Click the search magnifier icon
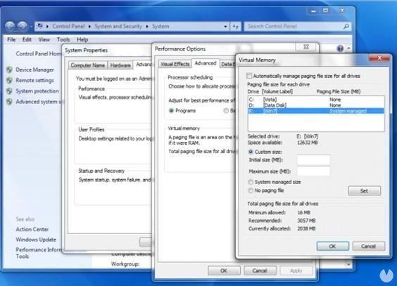397x286 pixels. tap(346, 26)
